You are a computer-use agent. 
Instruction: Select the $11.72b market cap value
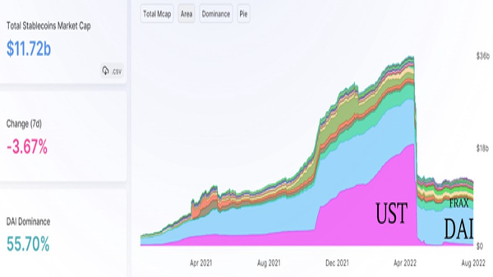pyautogui.click(x=29, y=49)
